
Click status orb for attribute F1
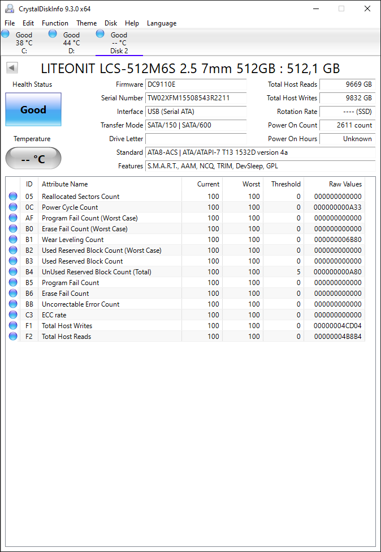click(13, 326)
